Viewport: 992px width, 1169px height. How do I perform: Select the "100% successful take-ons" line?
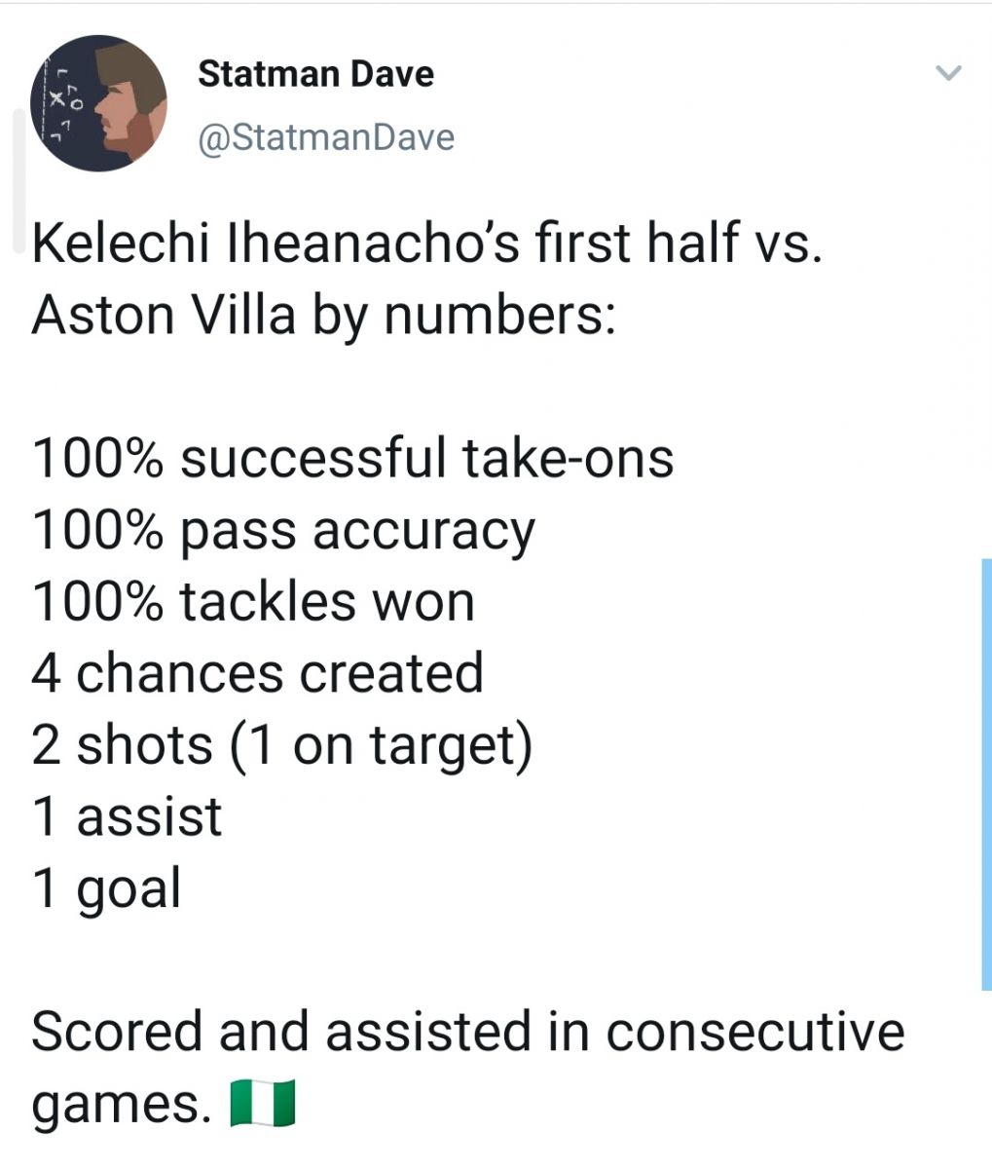coord(352,459)
